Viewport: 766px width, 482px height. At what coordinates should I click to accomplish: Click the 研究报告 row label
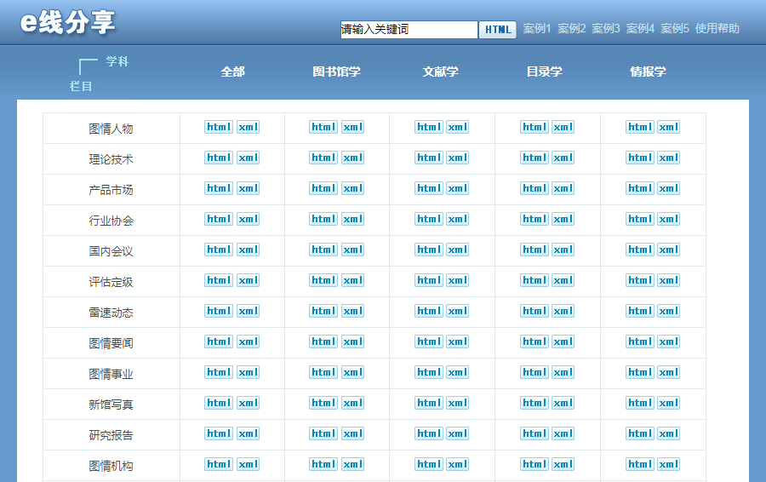click(111, 435)
